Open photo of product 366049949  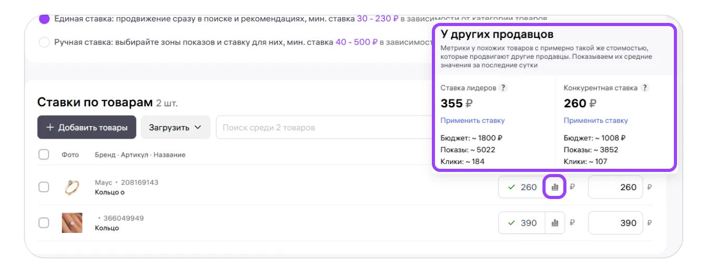[72, 223]
